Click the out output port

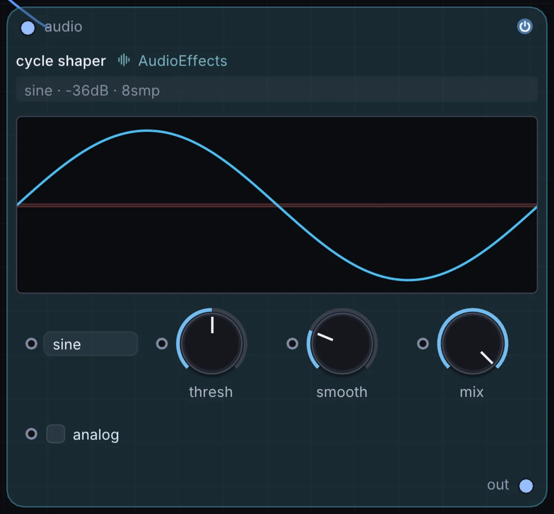[x=526, y=485]
